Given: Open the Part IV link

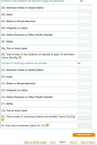Looking at the screenshot, I should click(x=84, y=142).
